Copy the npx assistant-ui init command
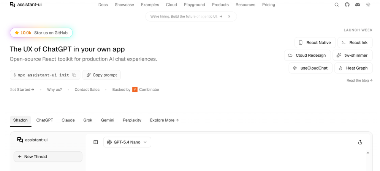Screen dimensions: 380x171 tap(74, 75)
